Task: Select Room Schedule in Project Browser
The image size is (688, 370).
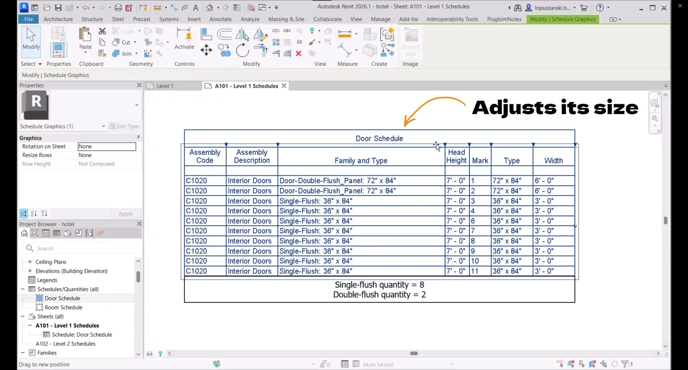Action: pos(63,307)
